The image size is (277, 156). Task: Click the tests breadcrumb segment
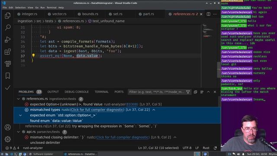[x=49, y=21]
